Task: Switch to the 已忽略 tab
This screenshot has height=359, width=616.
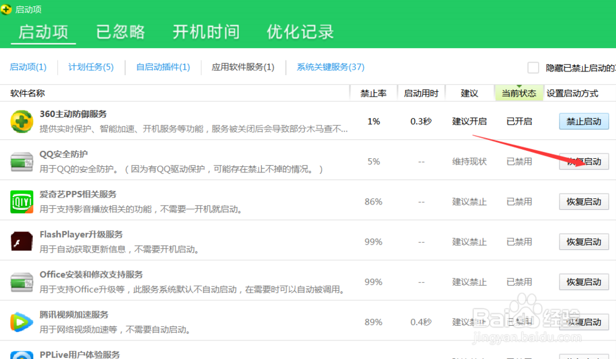Action: [120, 32]
